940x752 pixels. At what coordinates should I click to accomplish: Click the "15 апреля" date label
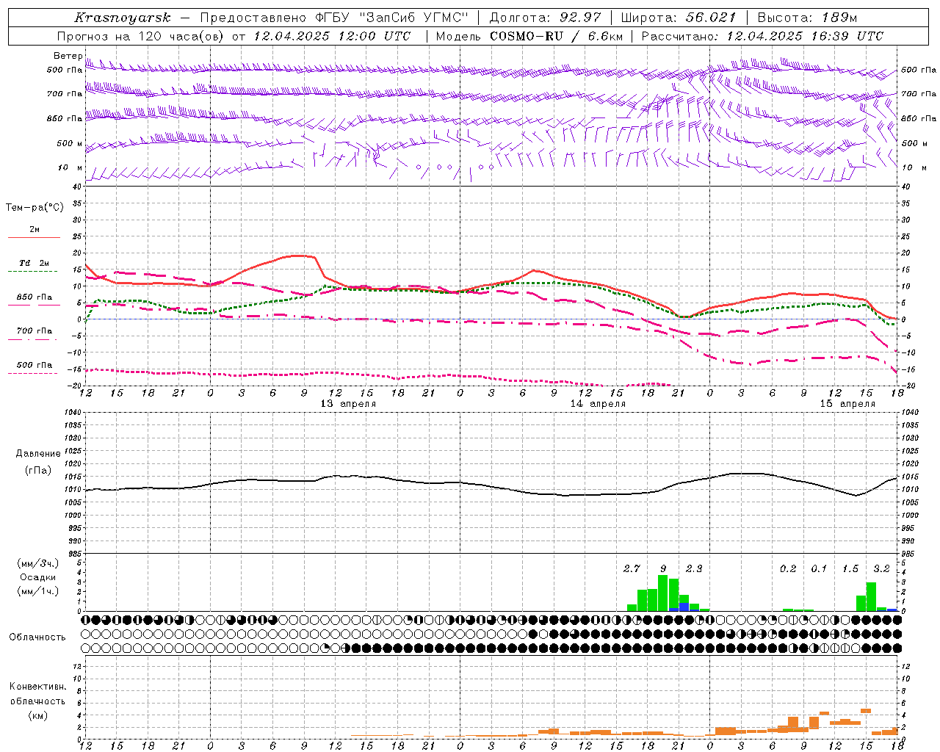point(847,404)
